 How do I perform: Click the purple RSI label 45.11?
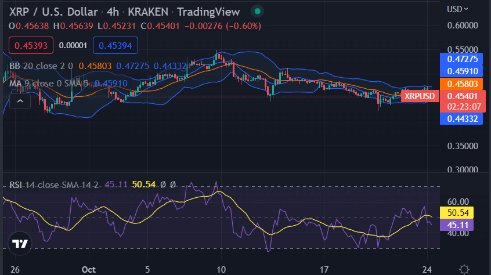click(x=458, y=225)
